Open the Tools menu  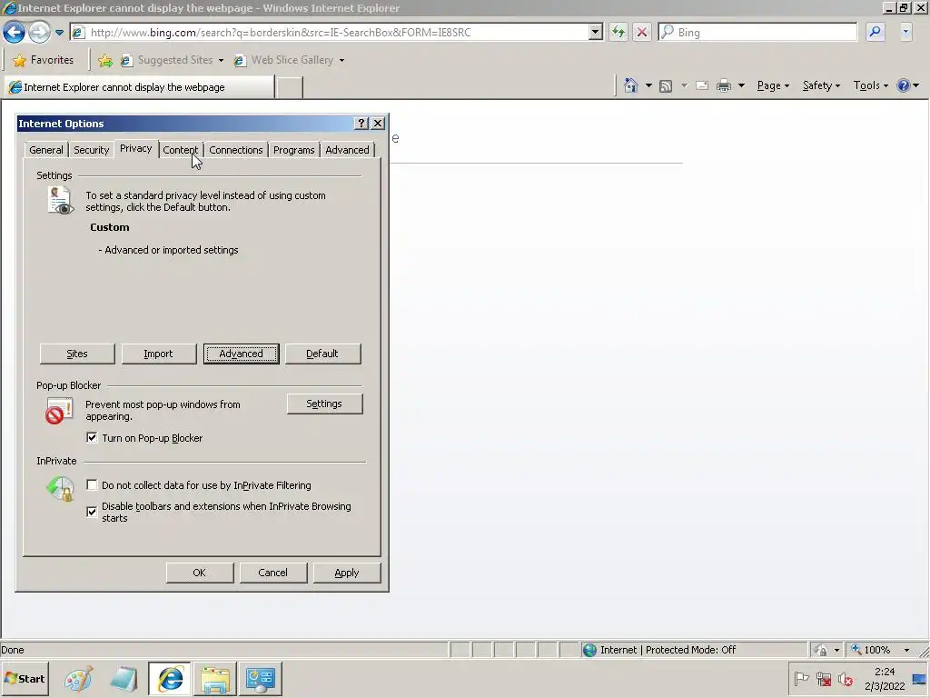[870, 85]
